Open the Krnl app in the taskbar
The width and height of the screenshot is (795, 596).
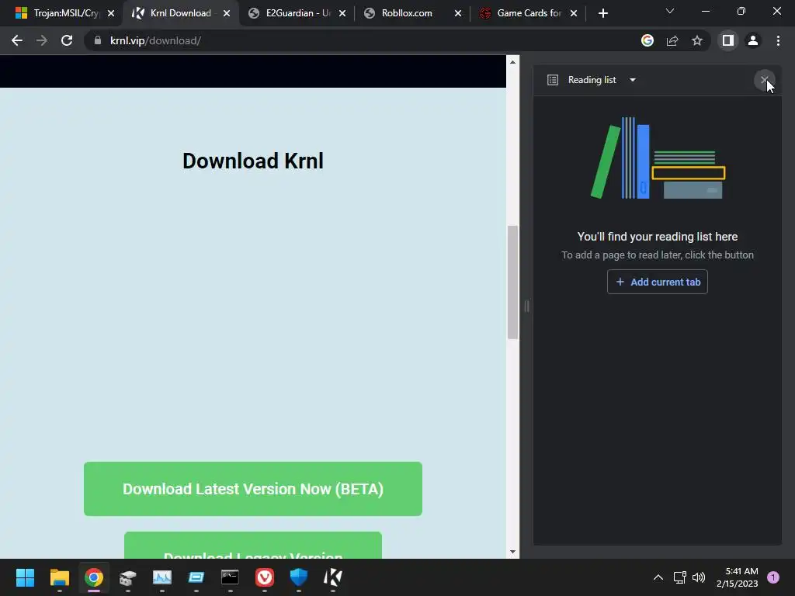(332, 577)
